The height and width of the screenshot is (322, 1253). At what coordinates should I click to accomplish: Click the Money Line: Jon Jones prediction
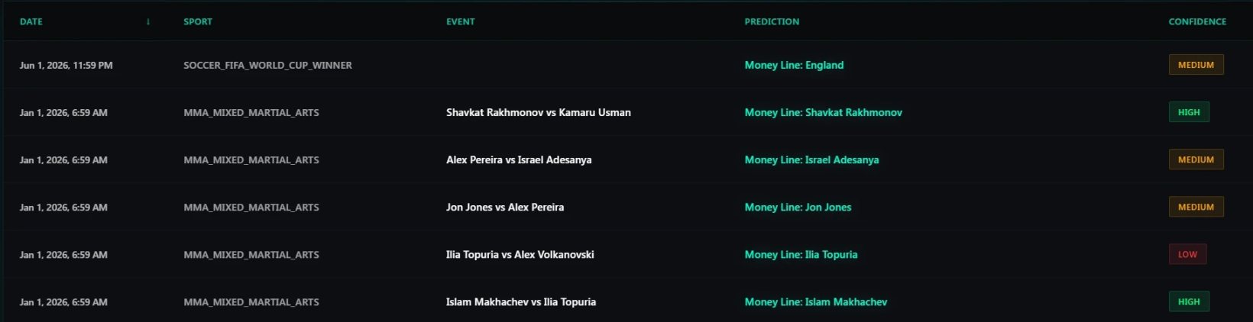click(x=798, y=207)
